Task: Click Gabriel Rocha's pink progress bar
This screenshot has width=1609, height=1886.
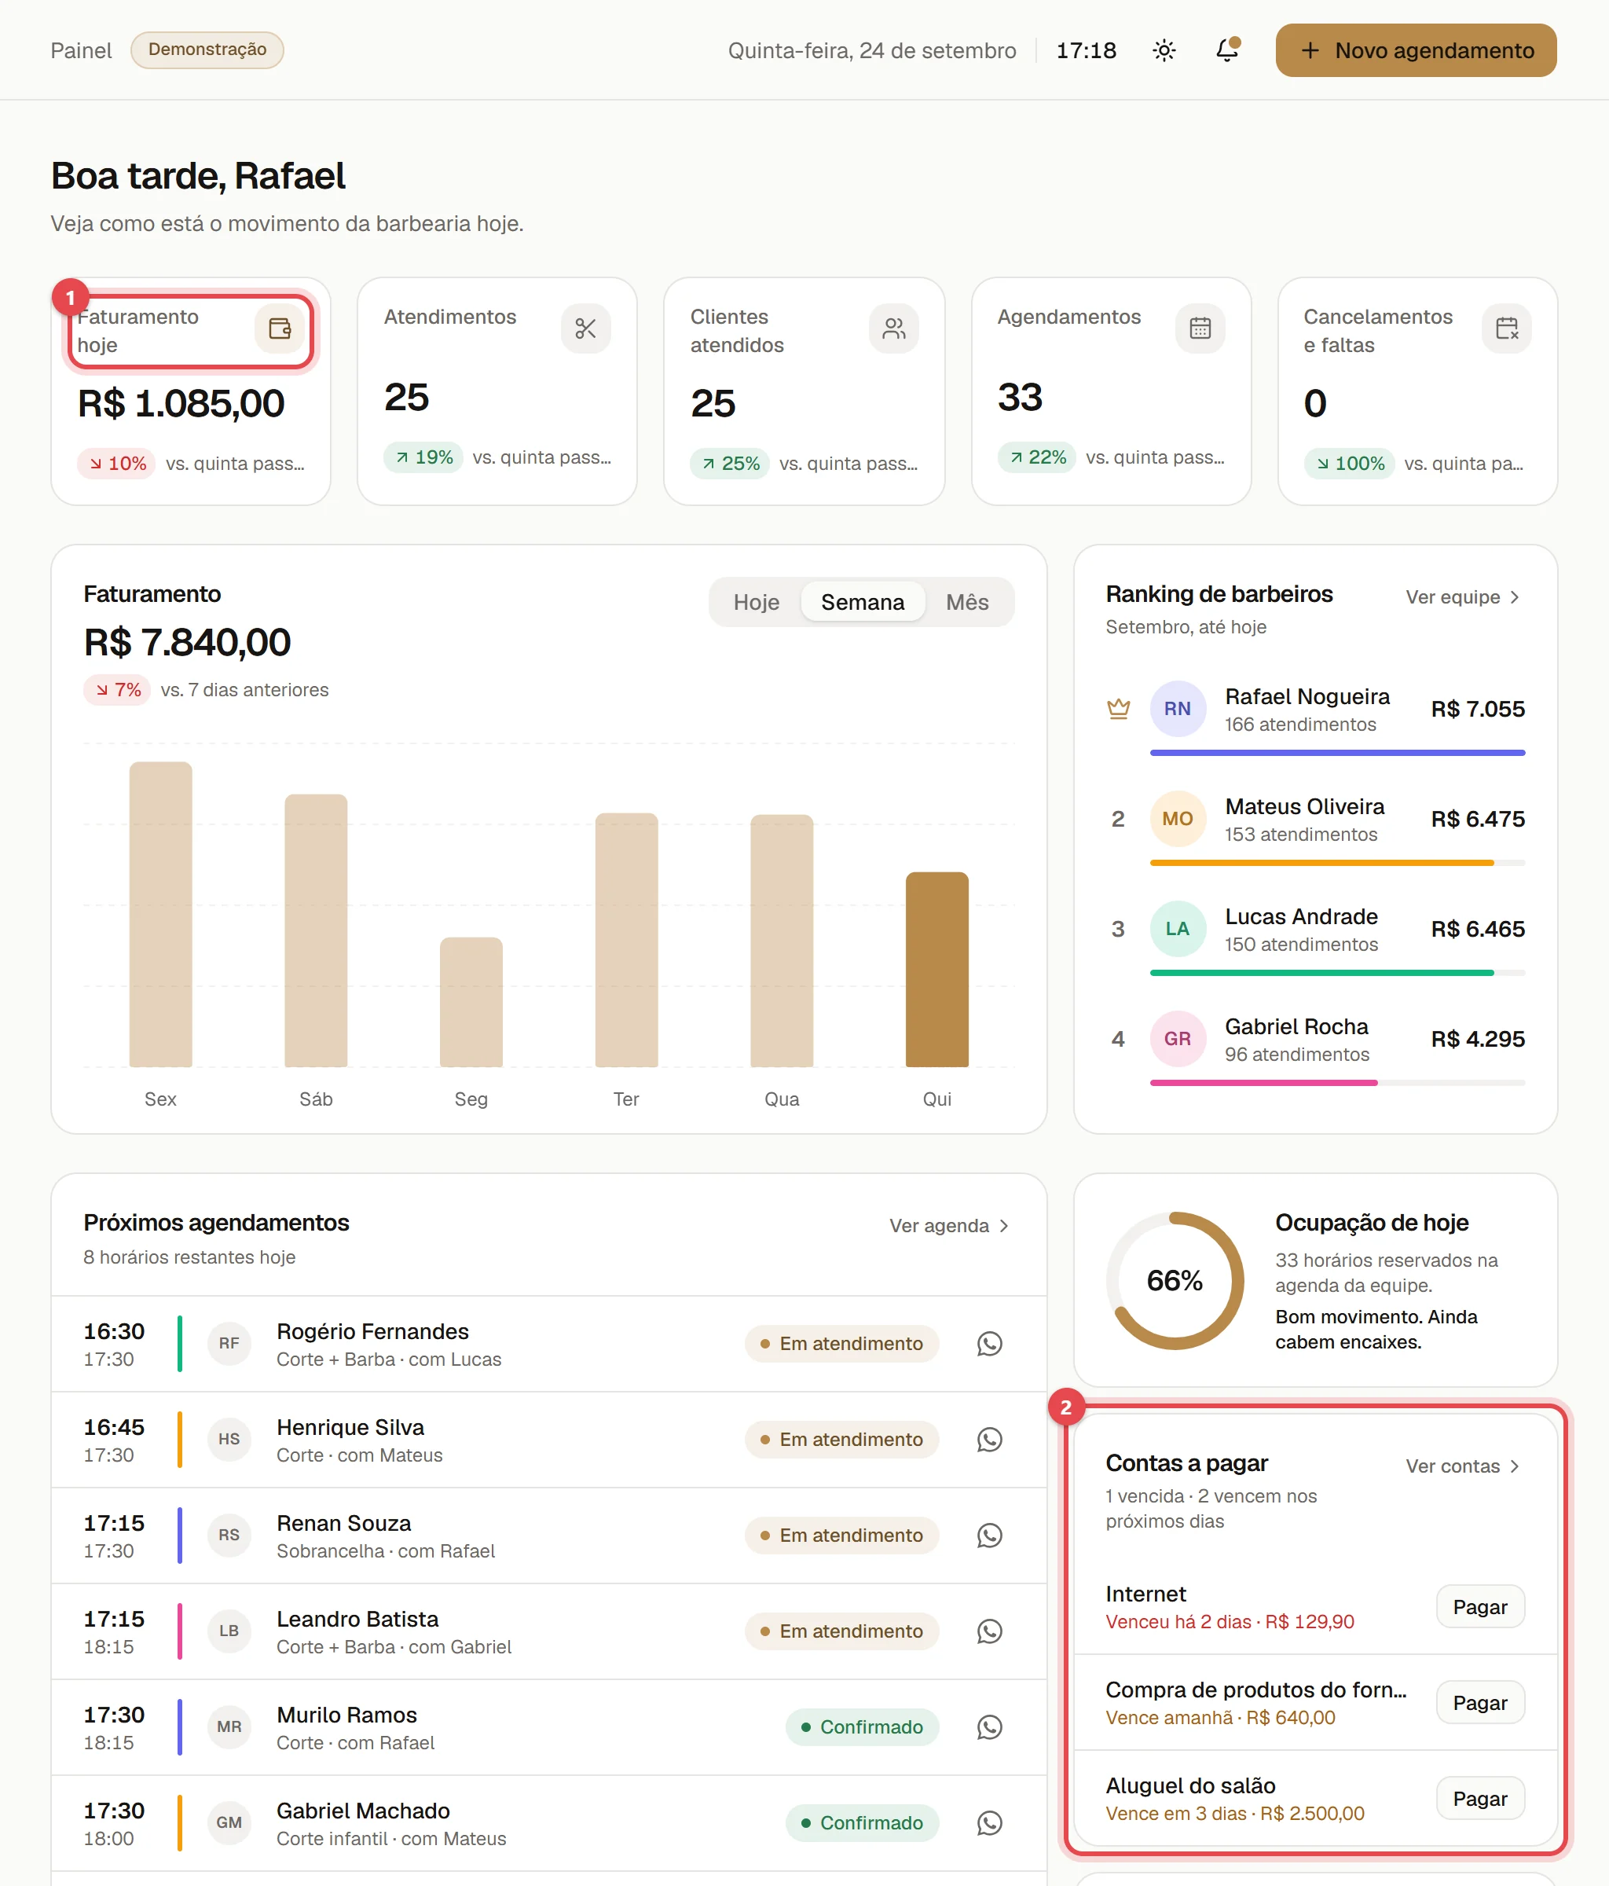Action: (x=1263, y=1083)
